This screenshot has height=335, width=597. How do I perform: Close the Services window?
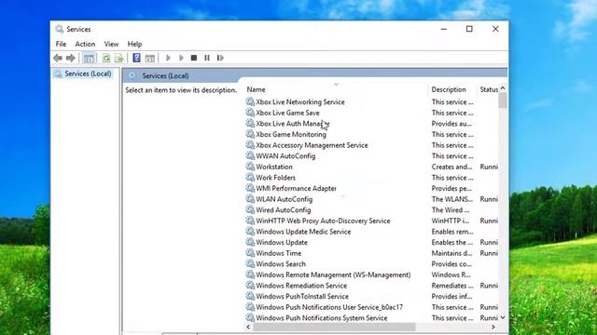coord(495,29)
